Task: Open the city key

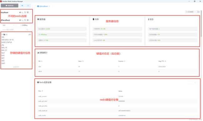Action: (3, 45)
